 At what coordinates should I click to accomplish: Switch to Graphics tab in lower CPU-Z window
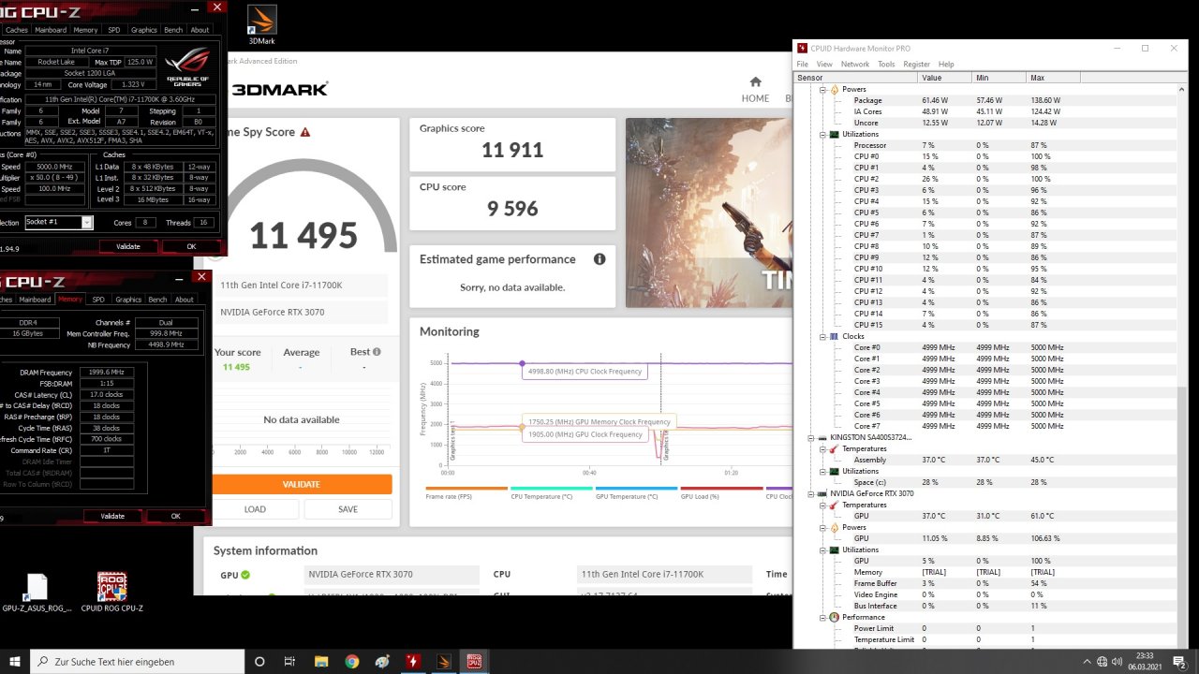[x=128, y=300]
